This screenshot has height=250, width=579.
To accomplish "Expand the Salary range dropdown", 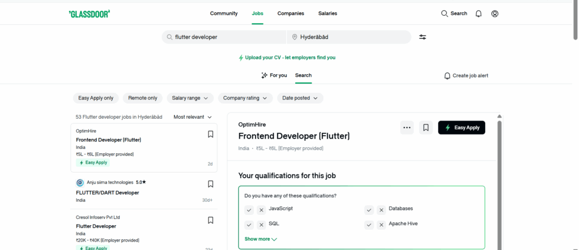I will (190, 98).
